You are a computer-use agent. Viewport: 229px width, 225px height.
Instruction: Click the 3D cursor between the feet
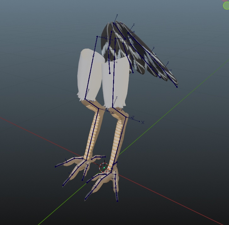point(104,168)
